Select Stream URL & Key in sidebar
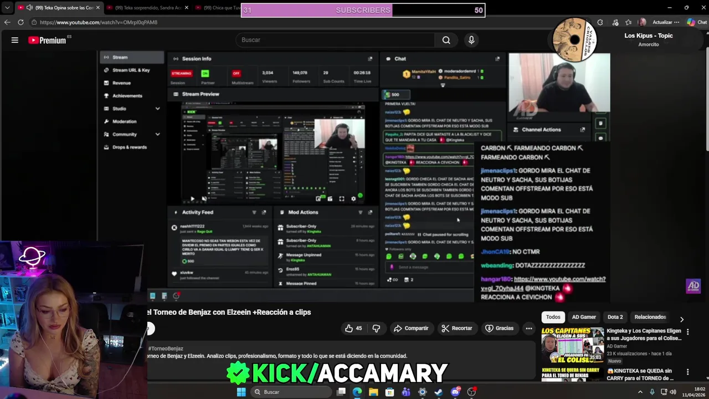 132,70
